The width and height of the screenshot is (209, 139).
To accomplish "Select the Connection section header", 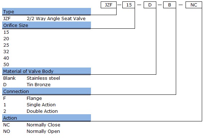I will click(47, 91).
